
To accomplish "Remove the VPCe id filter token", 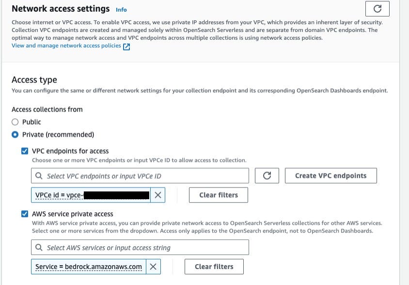I will (x=157, y=195).
